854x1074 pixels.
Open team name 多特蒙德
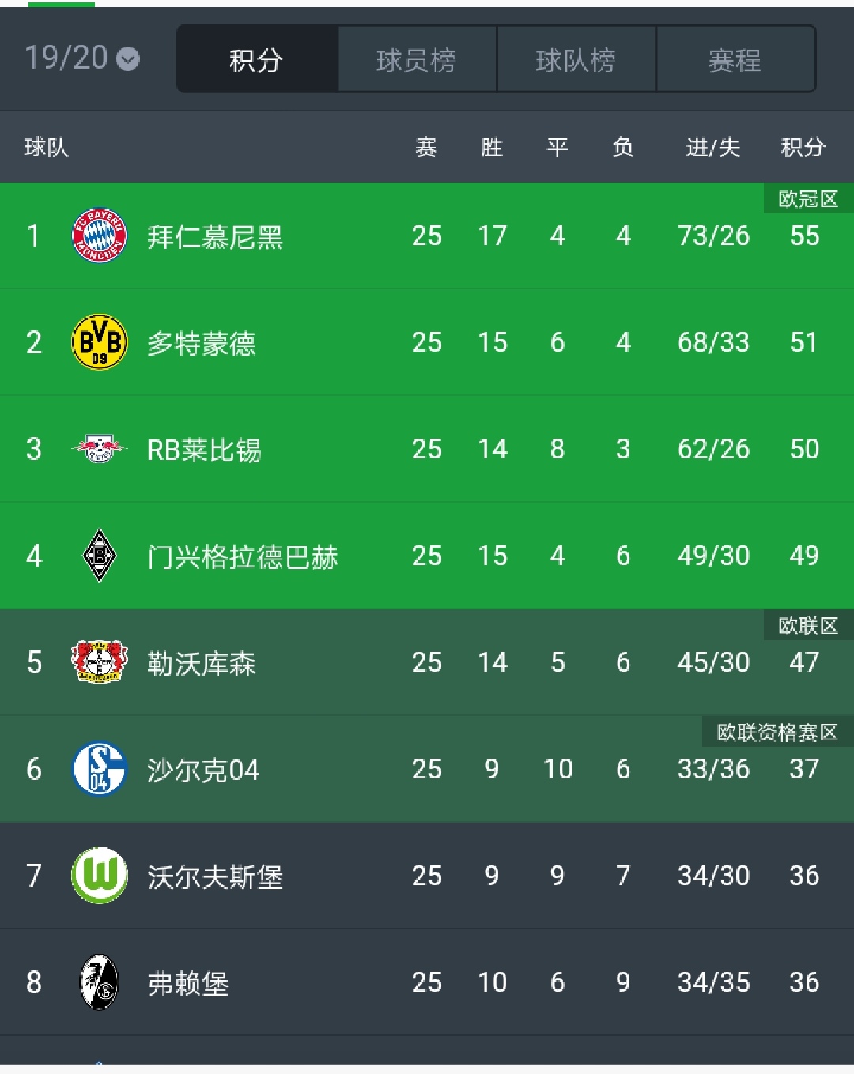202,343
